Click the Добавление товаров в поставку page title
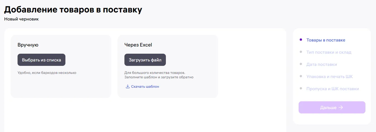Image resolution: width=376 pixels, height=132 pixels. [x=73, y=9]
